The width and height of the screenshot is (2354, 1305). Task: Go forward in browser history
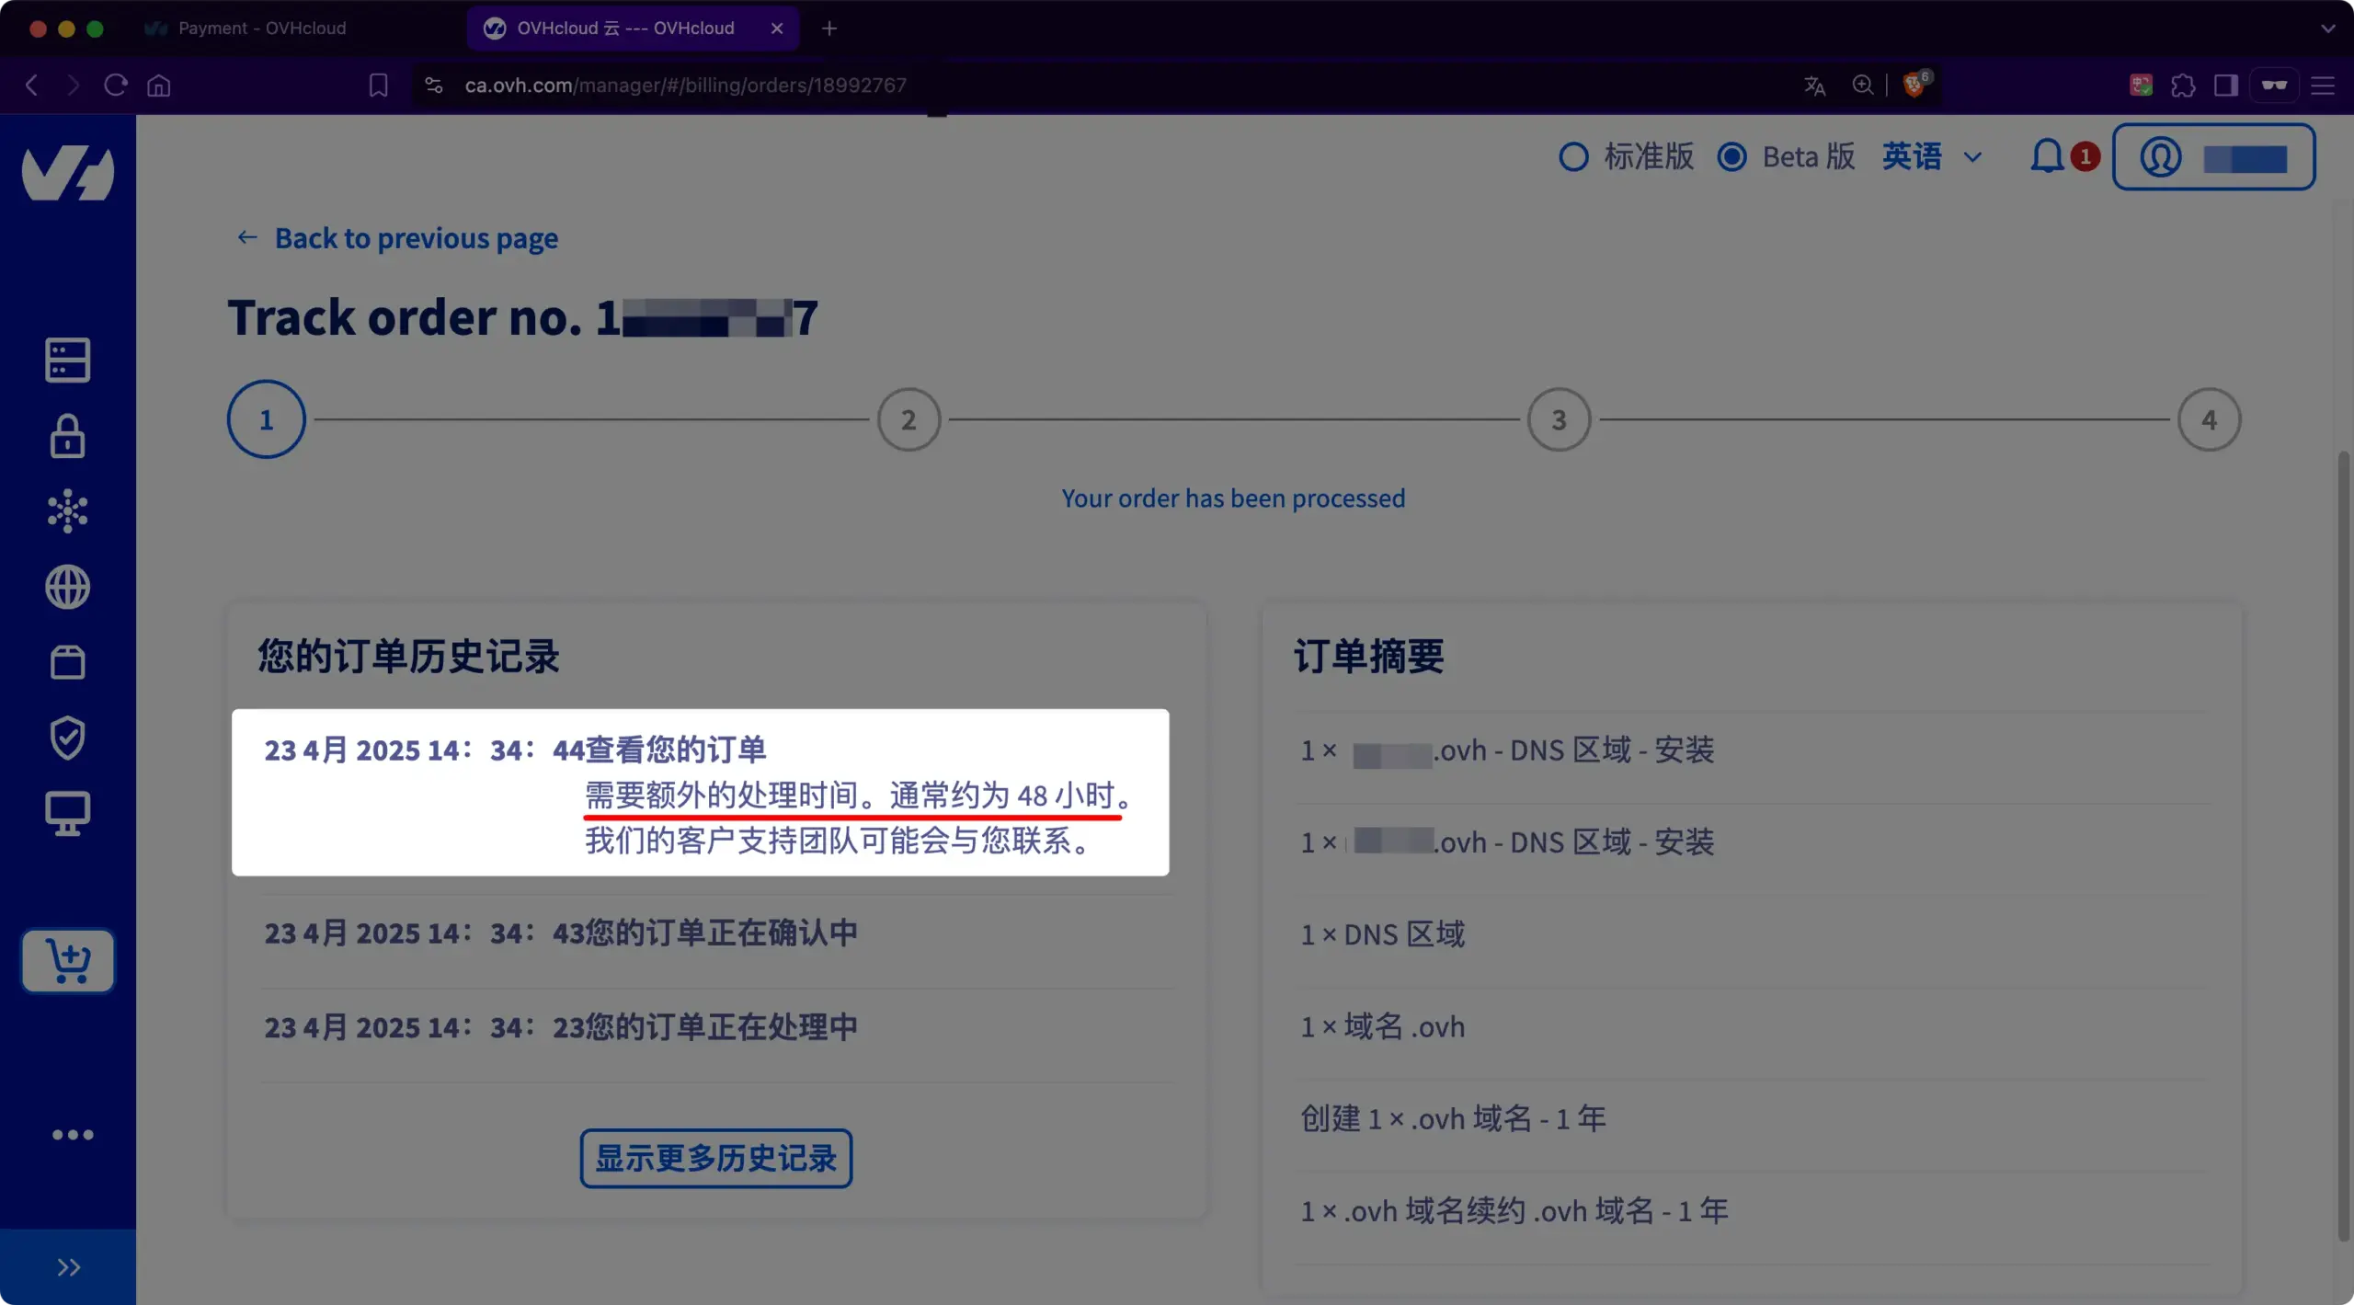coord(74,86)
